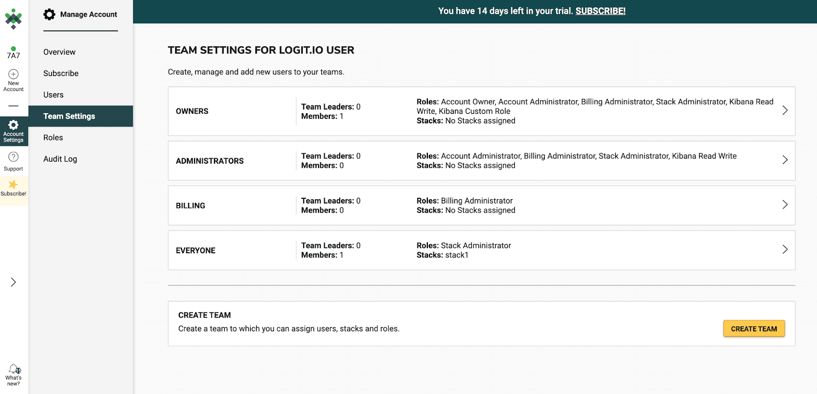The width and height of the screenshot is (817, 394).
Task: Open the Audit Log page
Action: click(60, 159)
